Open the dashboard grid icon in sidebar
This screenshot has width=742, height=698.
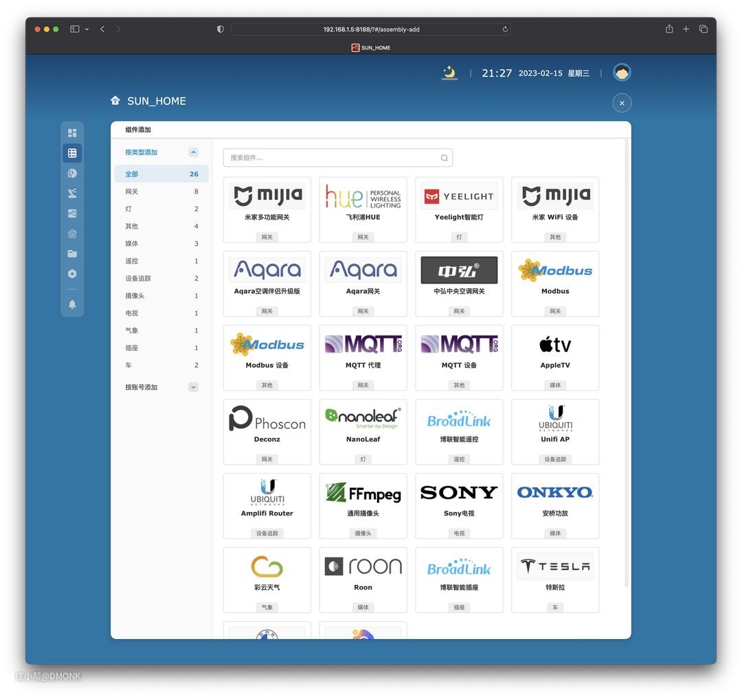click(72, 132)
